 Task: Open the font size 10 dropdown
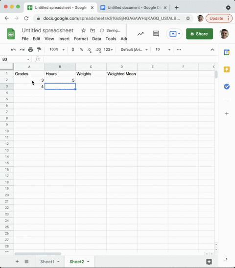pyautogui.click(x=163, y=49)
